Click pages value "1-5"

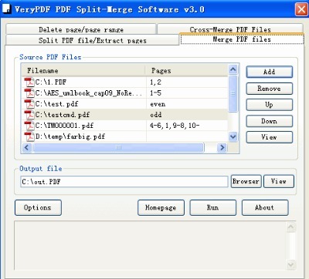coord(155,93)
